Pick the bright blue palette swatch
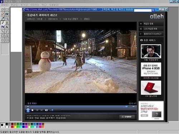 (24, 127)
